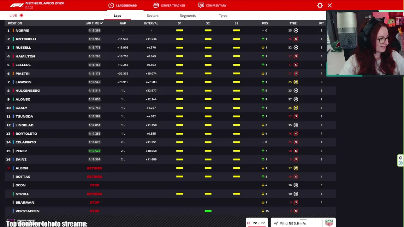Click Antonelli's soft tyre icon

tap(296, 39)
